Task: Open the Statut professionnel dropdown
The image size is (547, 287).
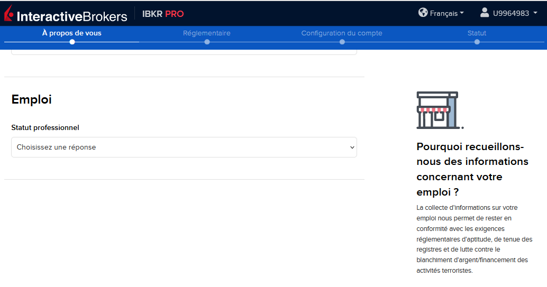Action: pyautogui.click(x=184, y=147)
